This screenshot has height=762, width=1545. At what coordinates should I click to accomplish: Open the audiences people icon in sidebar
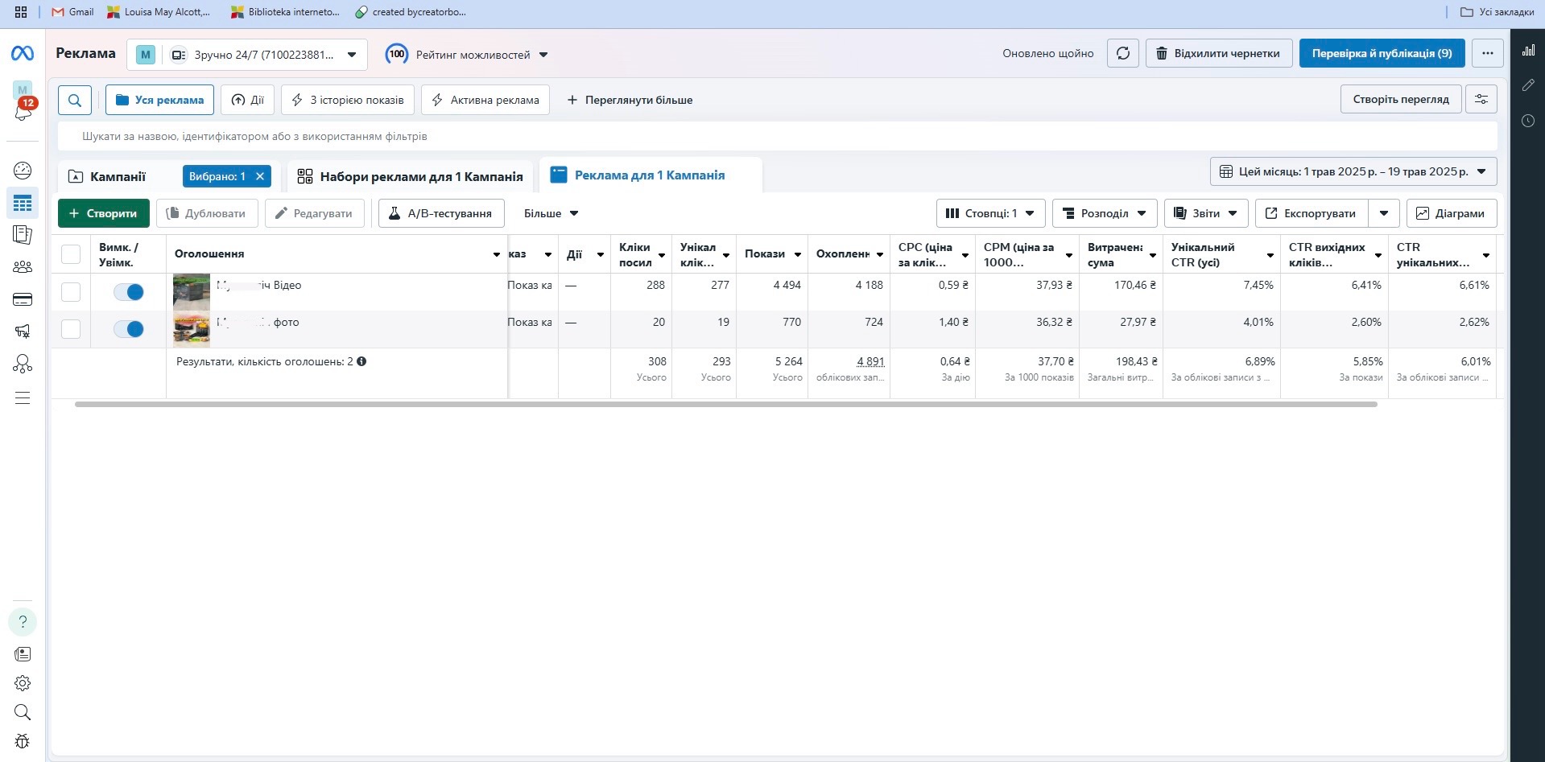23,267
